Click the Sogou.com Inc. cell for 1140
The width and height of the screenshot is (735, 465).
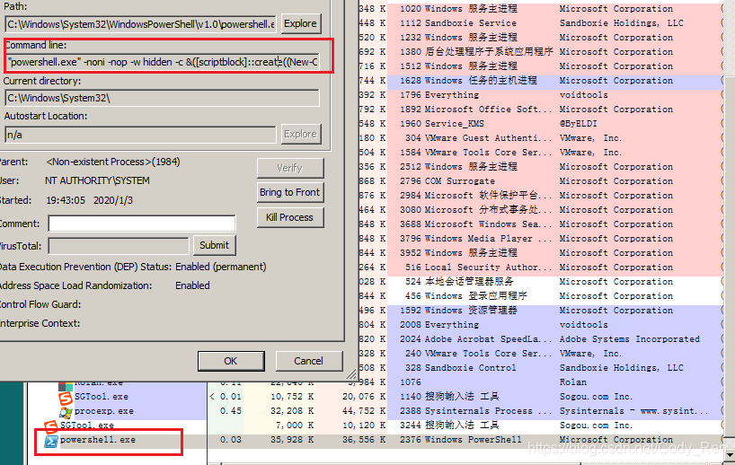pyautogui.click(x=596, y=397)
